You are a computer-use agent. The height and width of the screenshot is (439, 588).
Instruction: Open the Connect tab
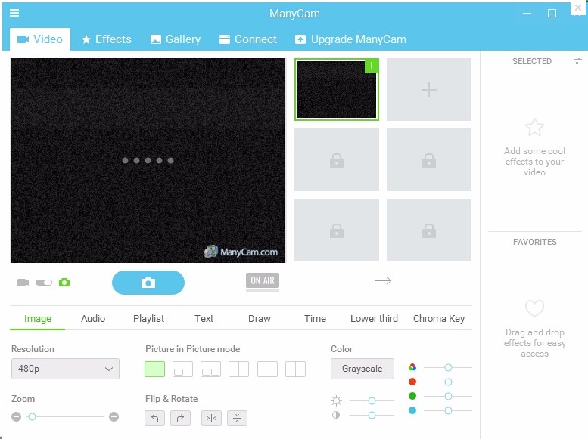pyautogui.click(x=248, y=39)
